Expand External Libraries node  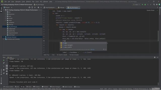(3, 37)
